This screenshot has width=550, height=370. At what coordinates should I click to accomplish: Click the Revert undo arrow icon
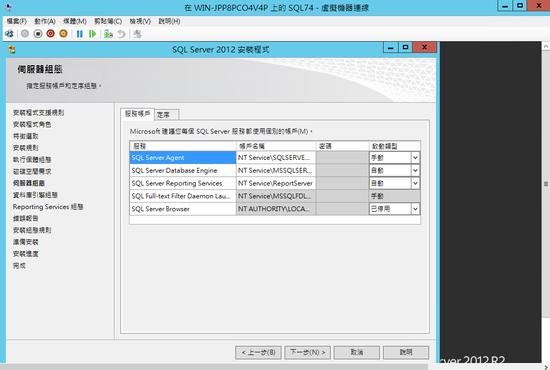121,34
